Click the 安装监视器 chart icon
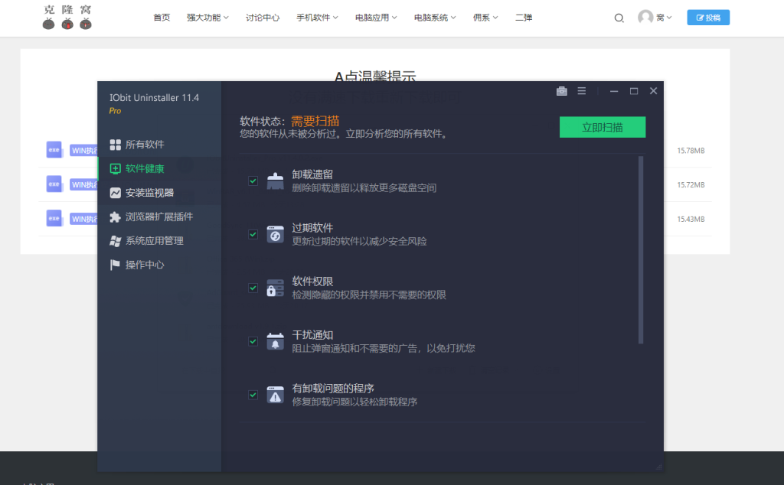784x485 pixels. (115, 193)
